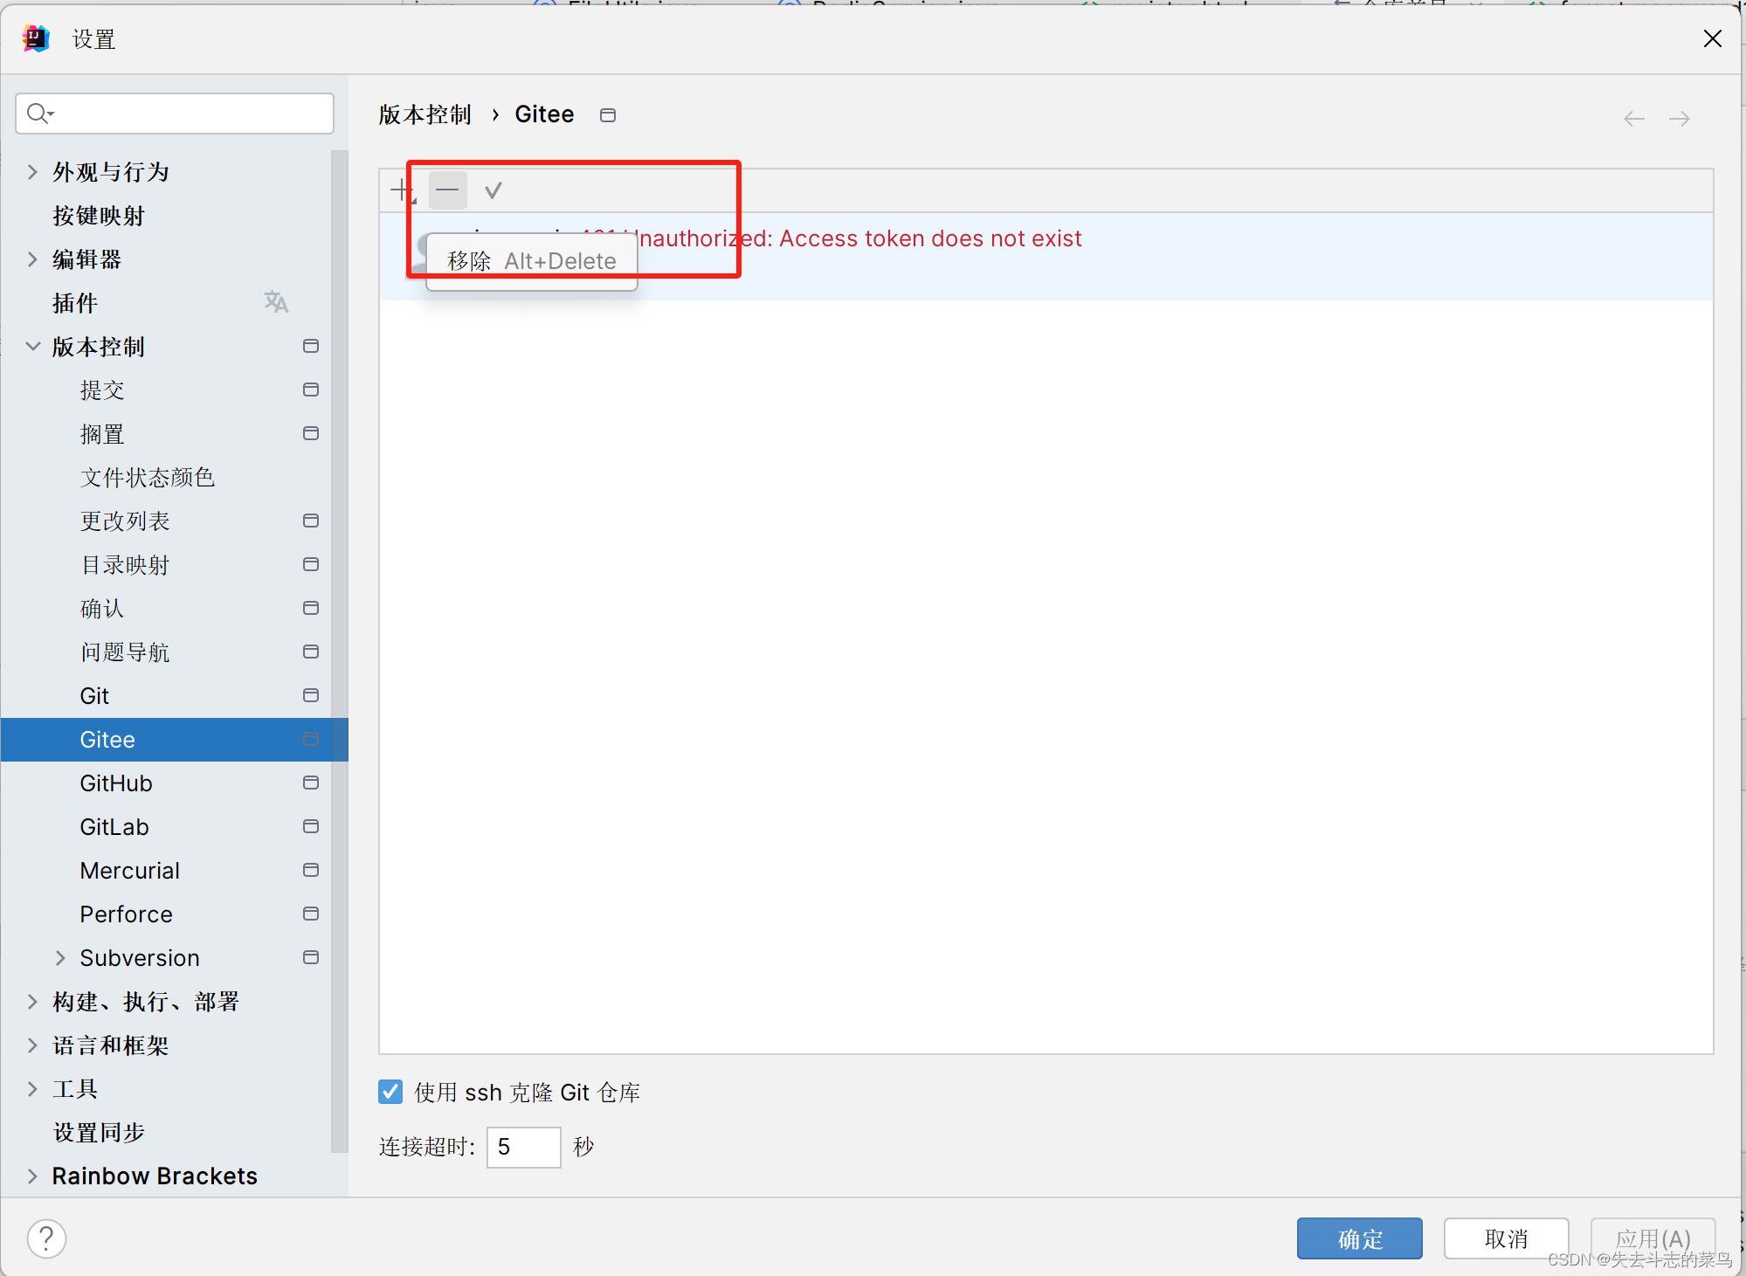Expand the 外观与行为 tree node
The image size is (1746, 1276).
coord(32,171)
